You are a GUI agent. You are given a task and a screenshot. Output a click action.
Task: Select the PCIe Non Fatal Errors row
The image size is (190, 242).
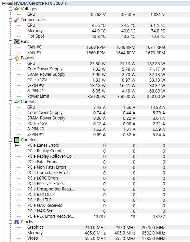click(108, 167)
